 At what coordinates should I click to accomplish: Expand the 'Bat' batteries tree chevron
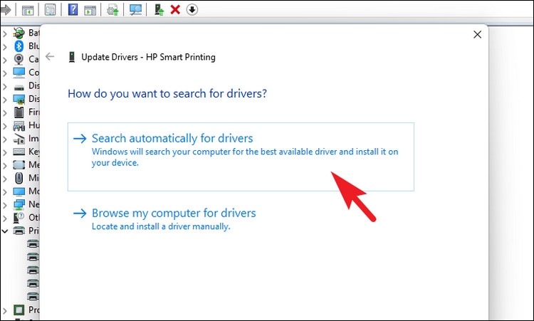(x=5, y=33)
